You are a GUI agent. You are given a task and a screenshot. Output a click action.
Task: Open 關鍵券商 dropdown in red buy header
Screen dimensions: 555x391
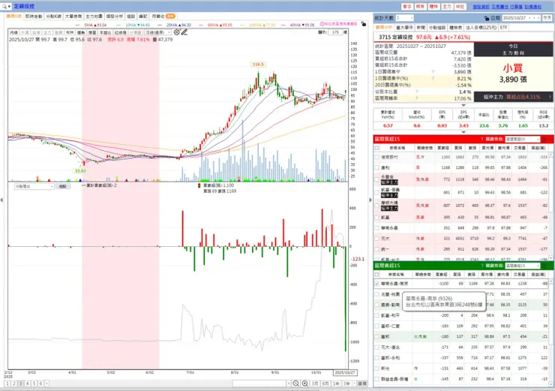(523, 139)
